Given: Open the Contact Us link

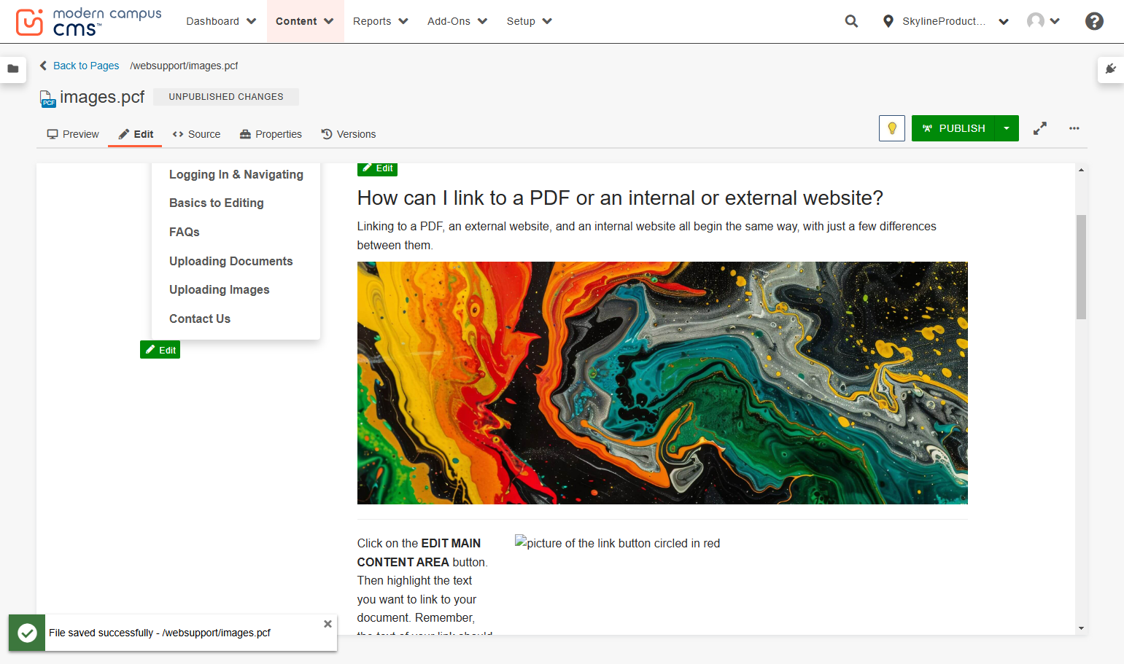Looking at the screenshot, I should click(200, 319).
